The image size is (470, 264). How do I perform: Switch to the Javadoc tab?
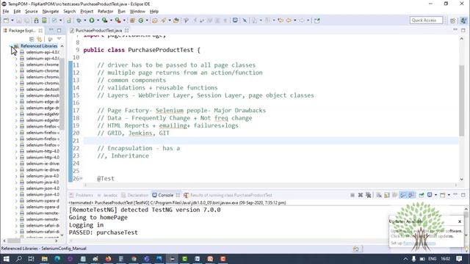pyautogui.click(x=107, y=195)
